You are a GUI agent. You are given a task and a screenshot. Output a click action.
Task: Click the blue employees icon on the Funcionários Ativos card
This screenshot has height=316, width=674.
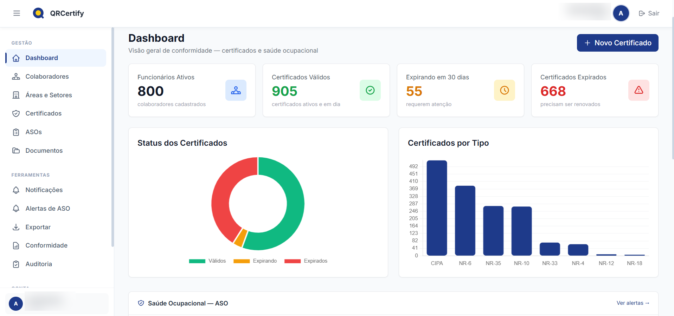pos(236,90)
